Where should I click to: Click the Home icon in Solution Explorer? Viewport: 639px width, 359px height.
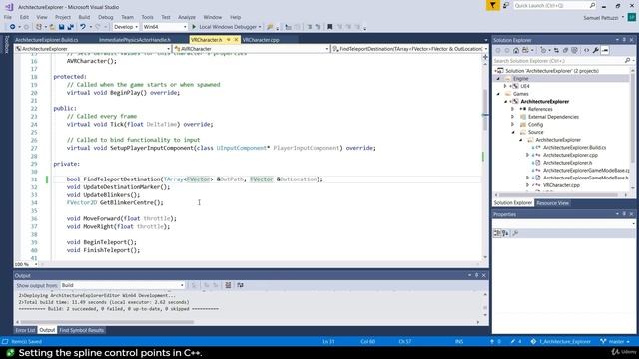click(516, 51)
